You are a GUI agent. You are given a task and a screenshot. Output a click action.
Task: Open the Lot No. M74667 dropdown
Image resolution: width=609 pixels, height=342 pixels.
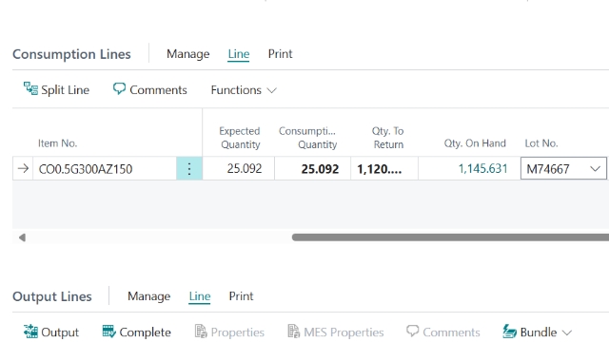pos(595,169)
